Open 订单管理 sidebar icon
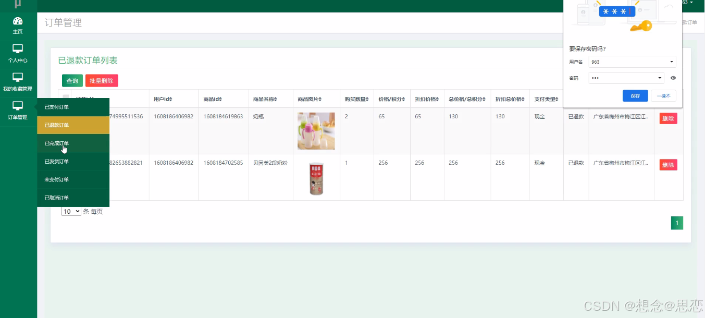Image resolution: width=705 pixels, height=318 pixels. (x=18, y=106)
